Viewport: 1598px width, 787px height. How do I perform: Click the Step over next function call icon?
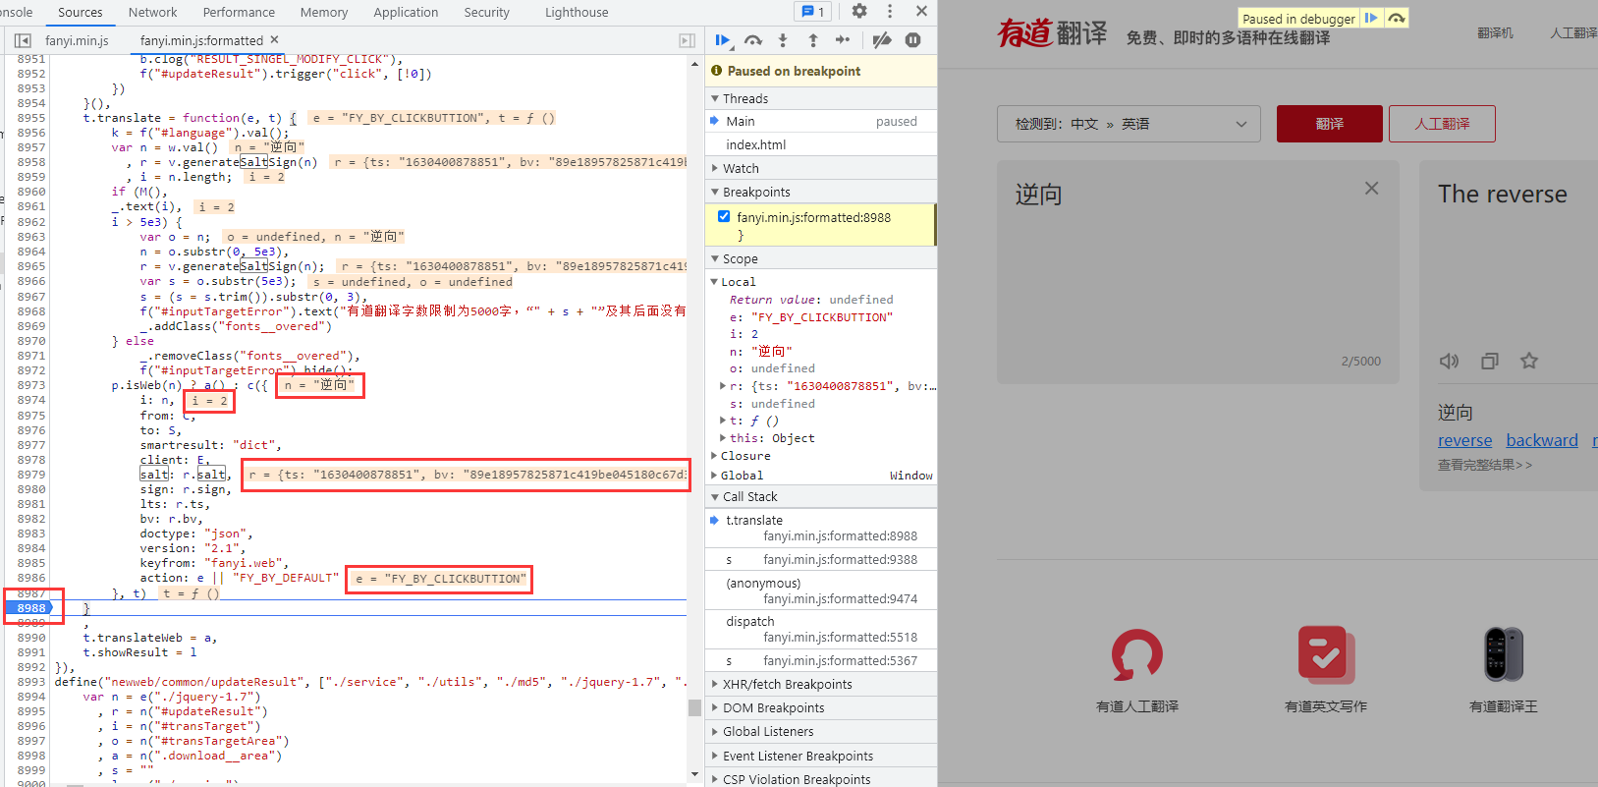pos(753,40)
